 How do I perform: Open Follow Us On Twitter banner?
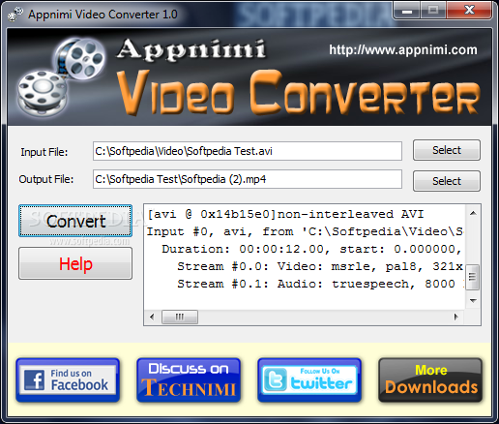click(x=309, y=380)
